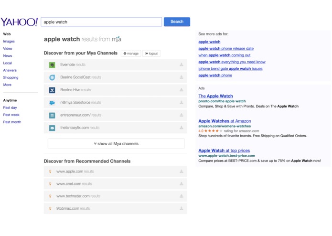
Task: Click the download icon in Beeline SocialCast row
Action: (x=182, y=77)
